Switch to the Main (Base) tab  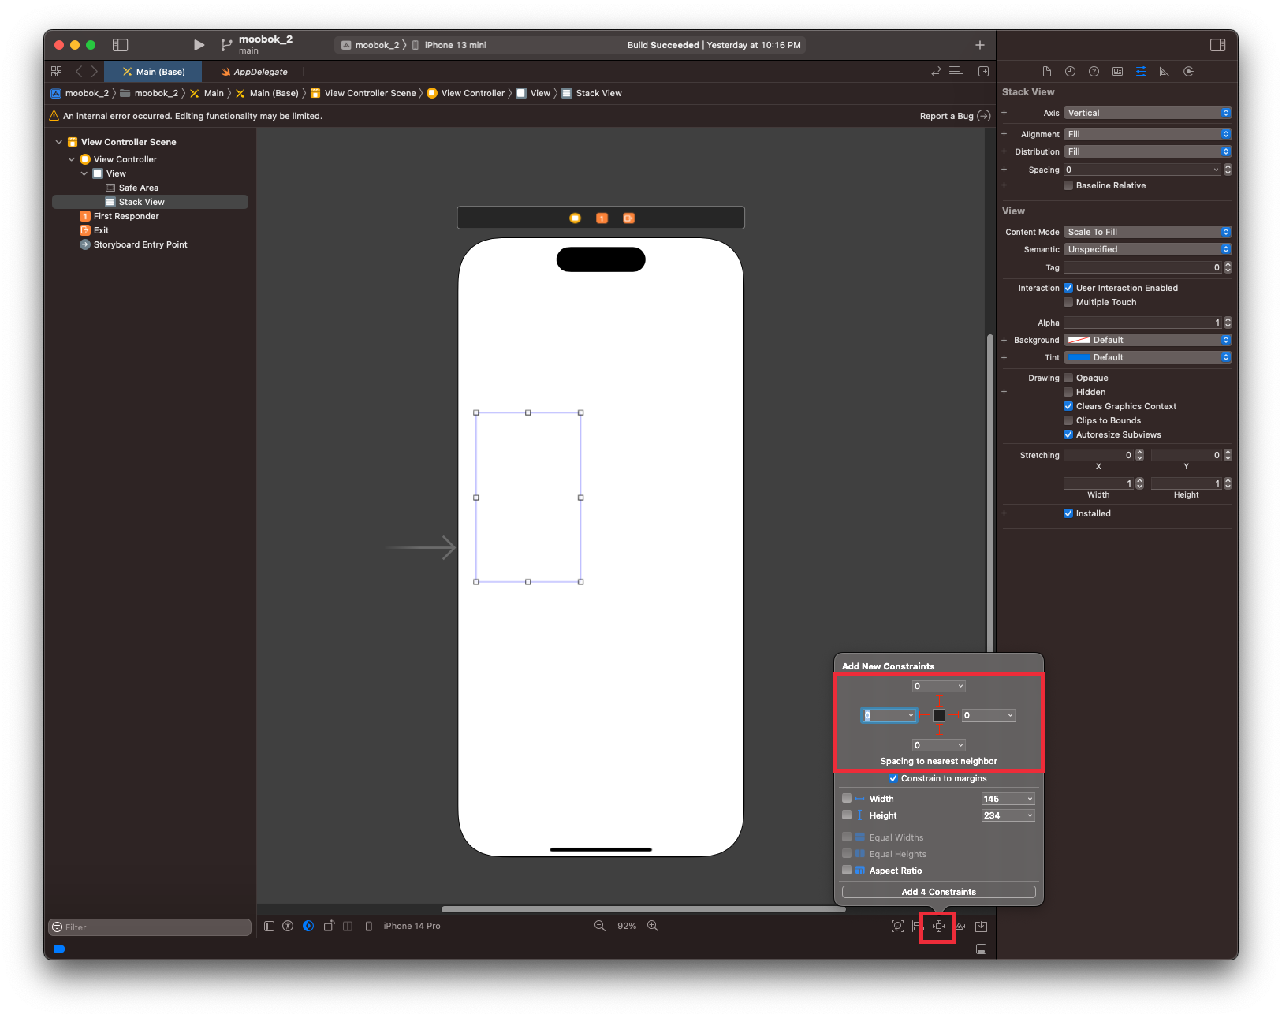(x=153, y=72)
